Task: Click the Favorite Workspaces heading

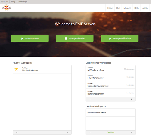Action: 23,63
